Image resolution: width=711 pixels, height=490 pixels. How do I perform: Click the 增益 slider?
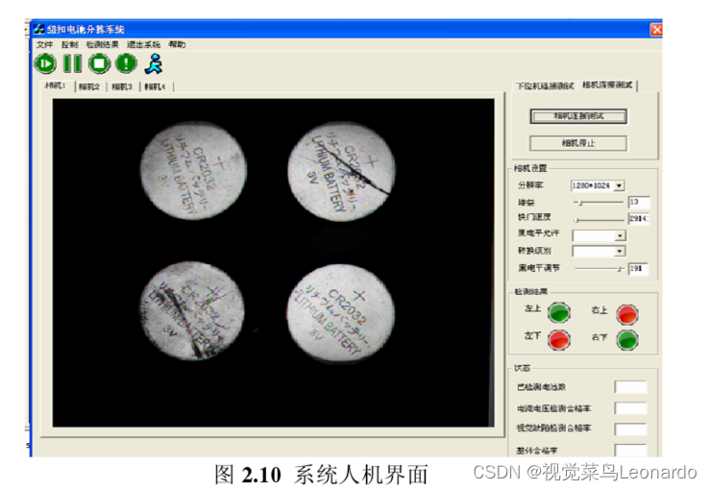point(598,202)
